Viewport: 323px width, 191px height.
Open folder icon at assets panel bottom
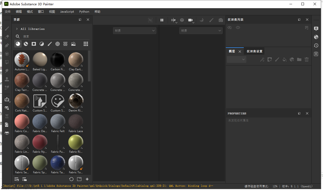pyautogui.click(x=79, y=179)
